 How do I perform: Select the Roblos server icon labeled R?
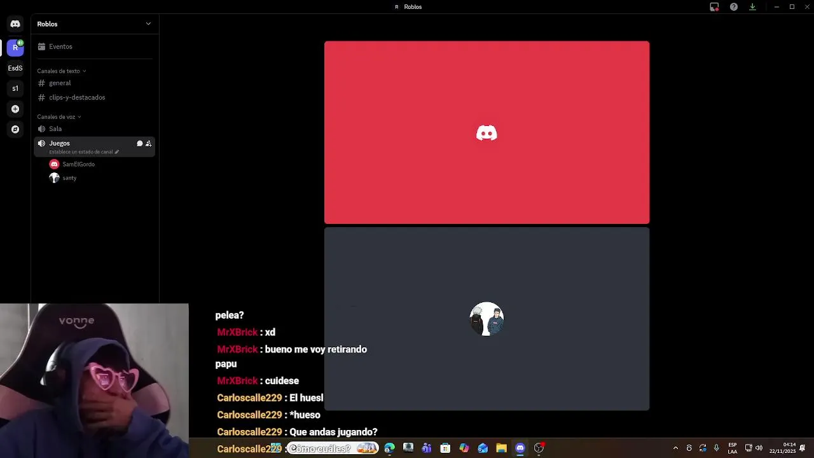[15, 47]
